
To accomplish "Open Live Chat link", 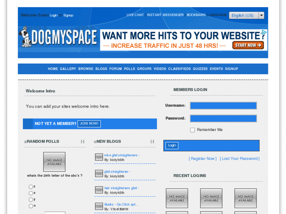I will pyautogui.click(x=135, y=15).
